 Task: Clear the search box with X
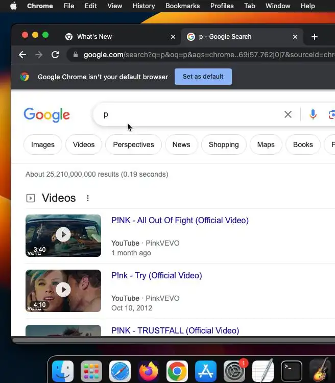288,114
